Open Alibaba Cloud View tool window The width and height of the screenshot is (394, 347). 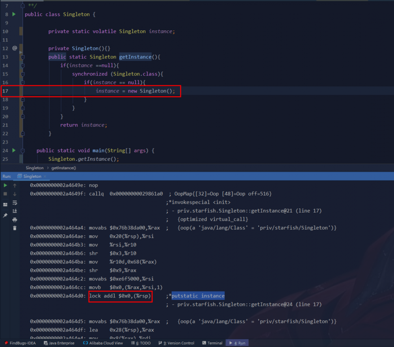tap(103, 343)
